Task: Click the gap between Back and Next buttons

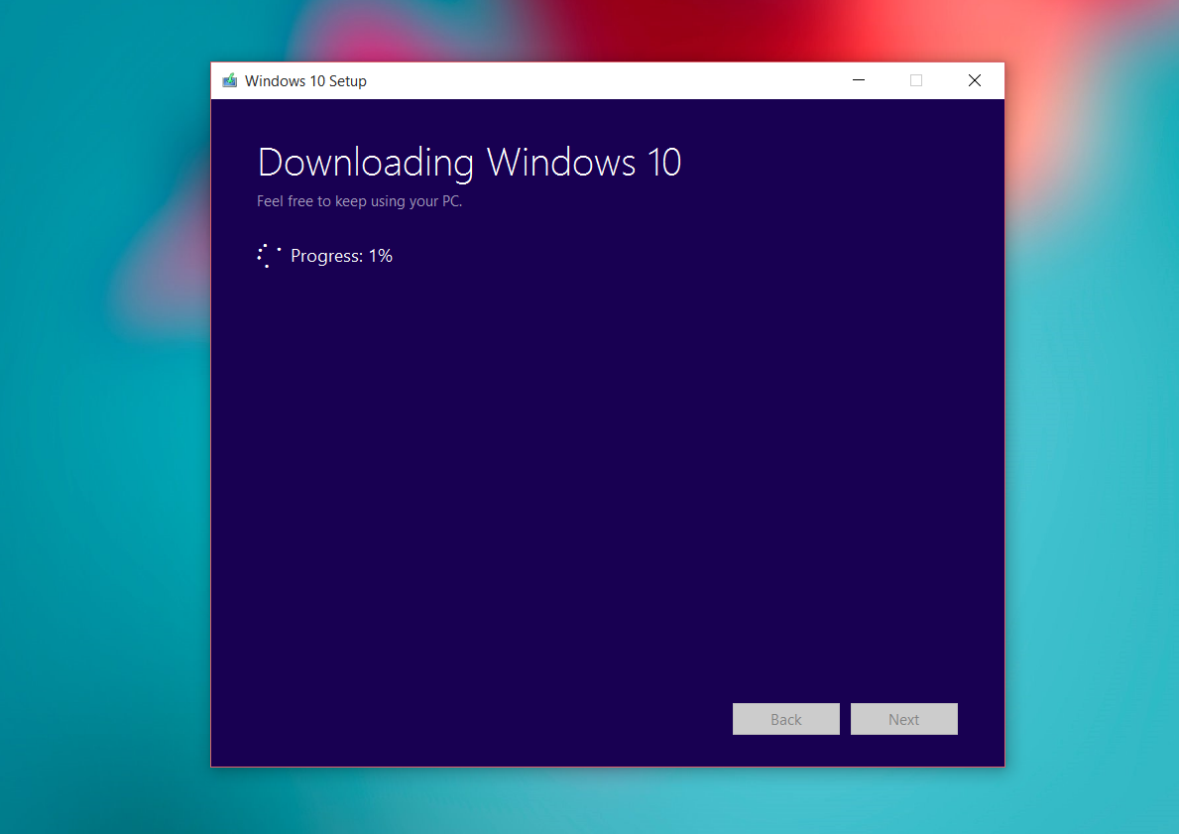Action: click(x=845, y=719)
